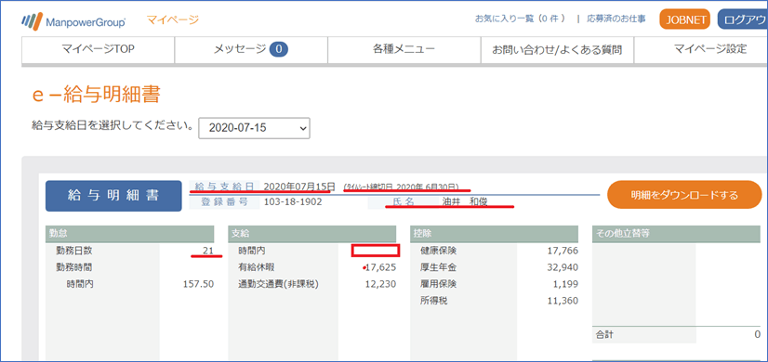Open 応募済のお仕事 link
The width and height of the screenshot is (768, 362).
pyautogui.click(x=616, y=19)
